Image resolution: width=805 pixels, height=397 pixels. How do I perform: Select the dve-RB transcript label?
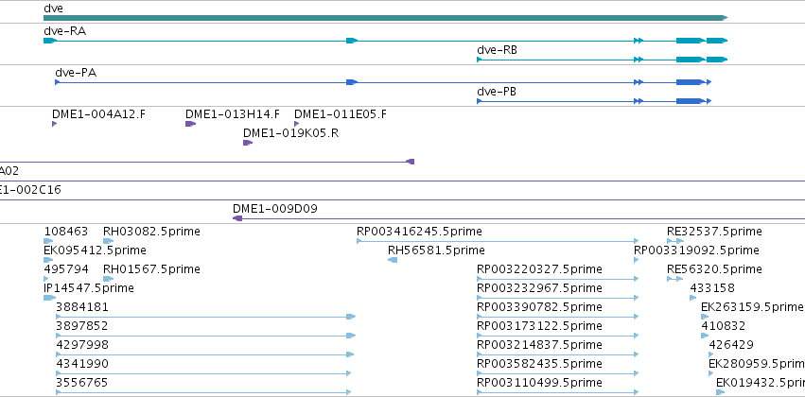click(x=497, y=50)
